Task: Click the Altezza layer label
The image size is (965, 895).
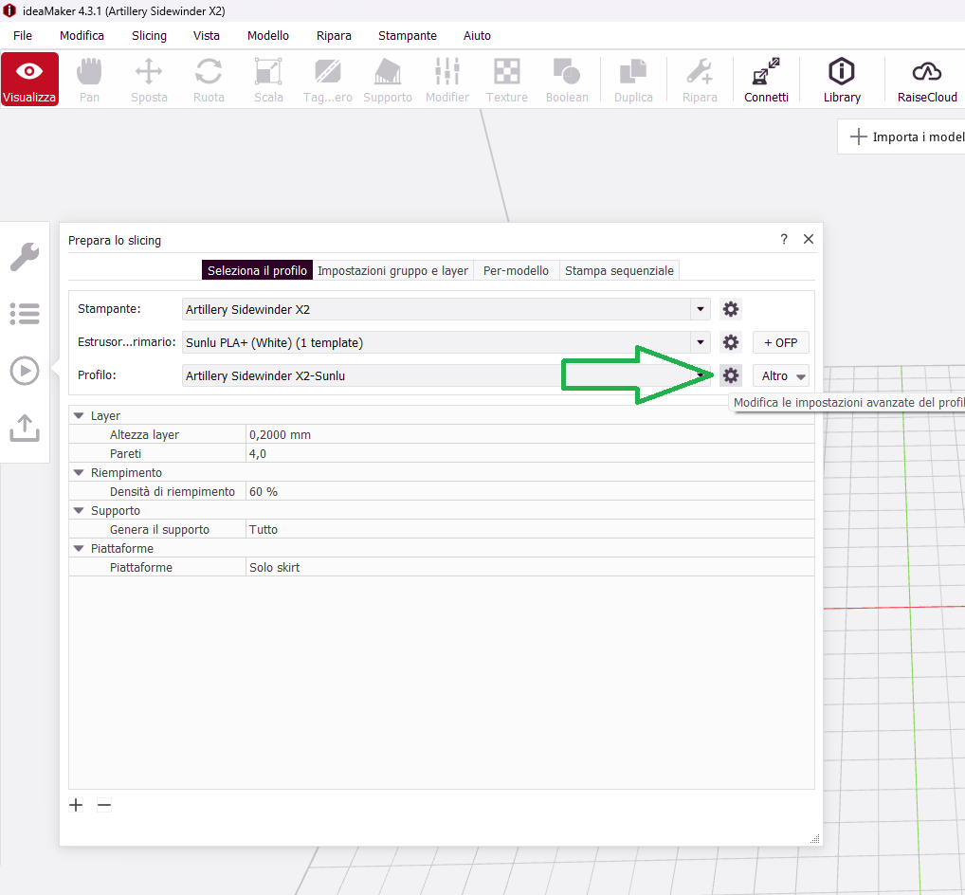Action: pyautogui.click(x=144, y=434)
